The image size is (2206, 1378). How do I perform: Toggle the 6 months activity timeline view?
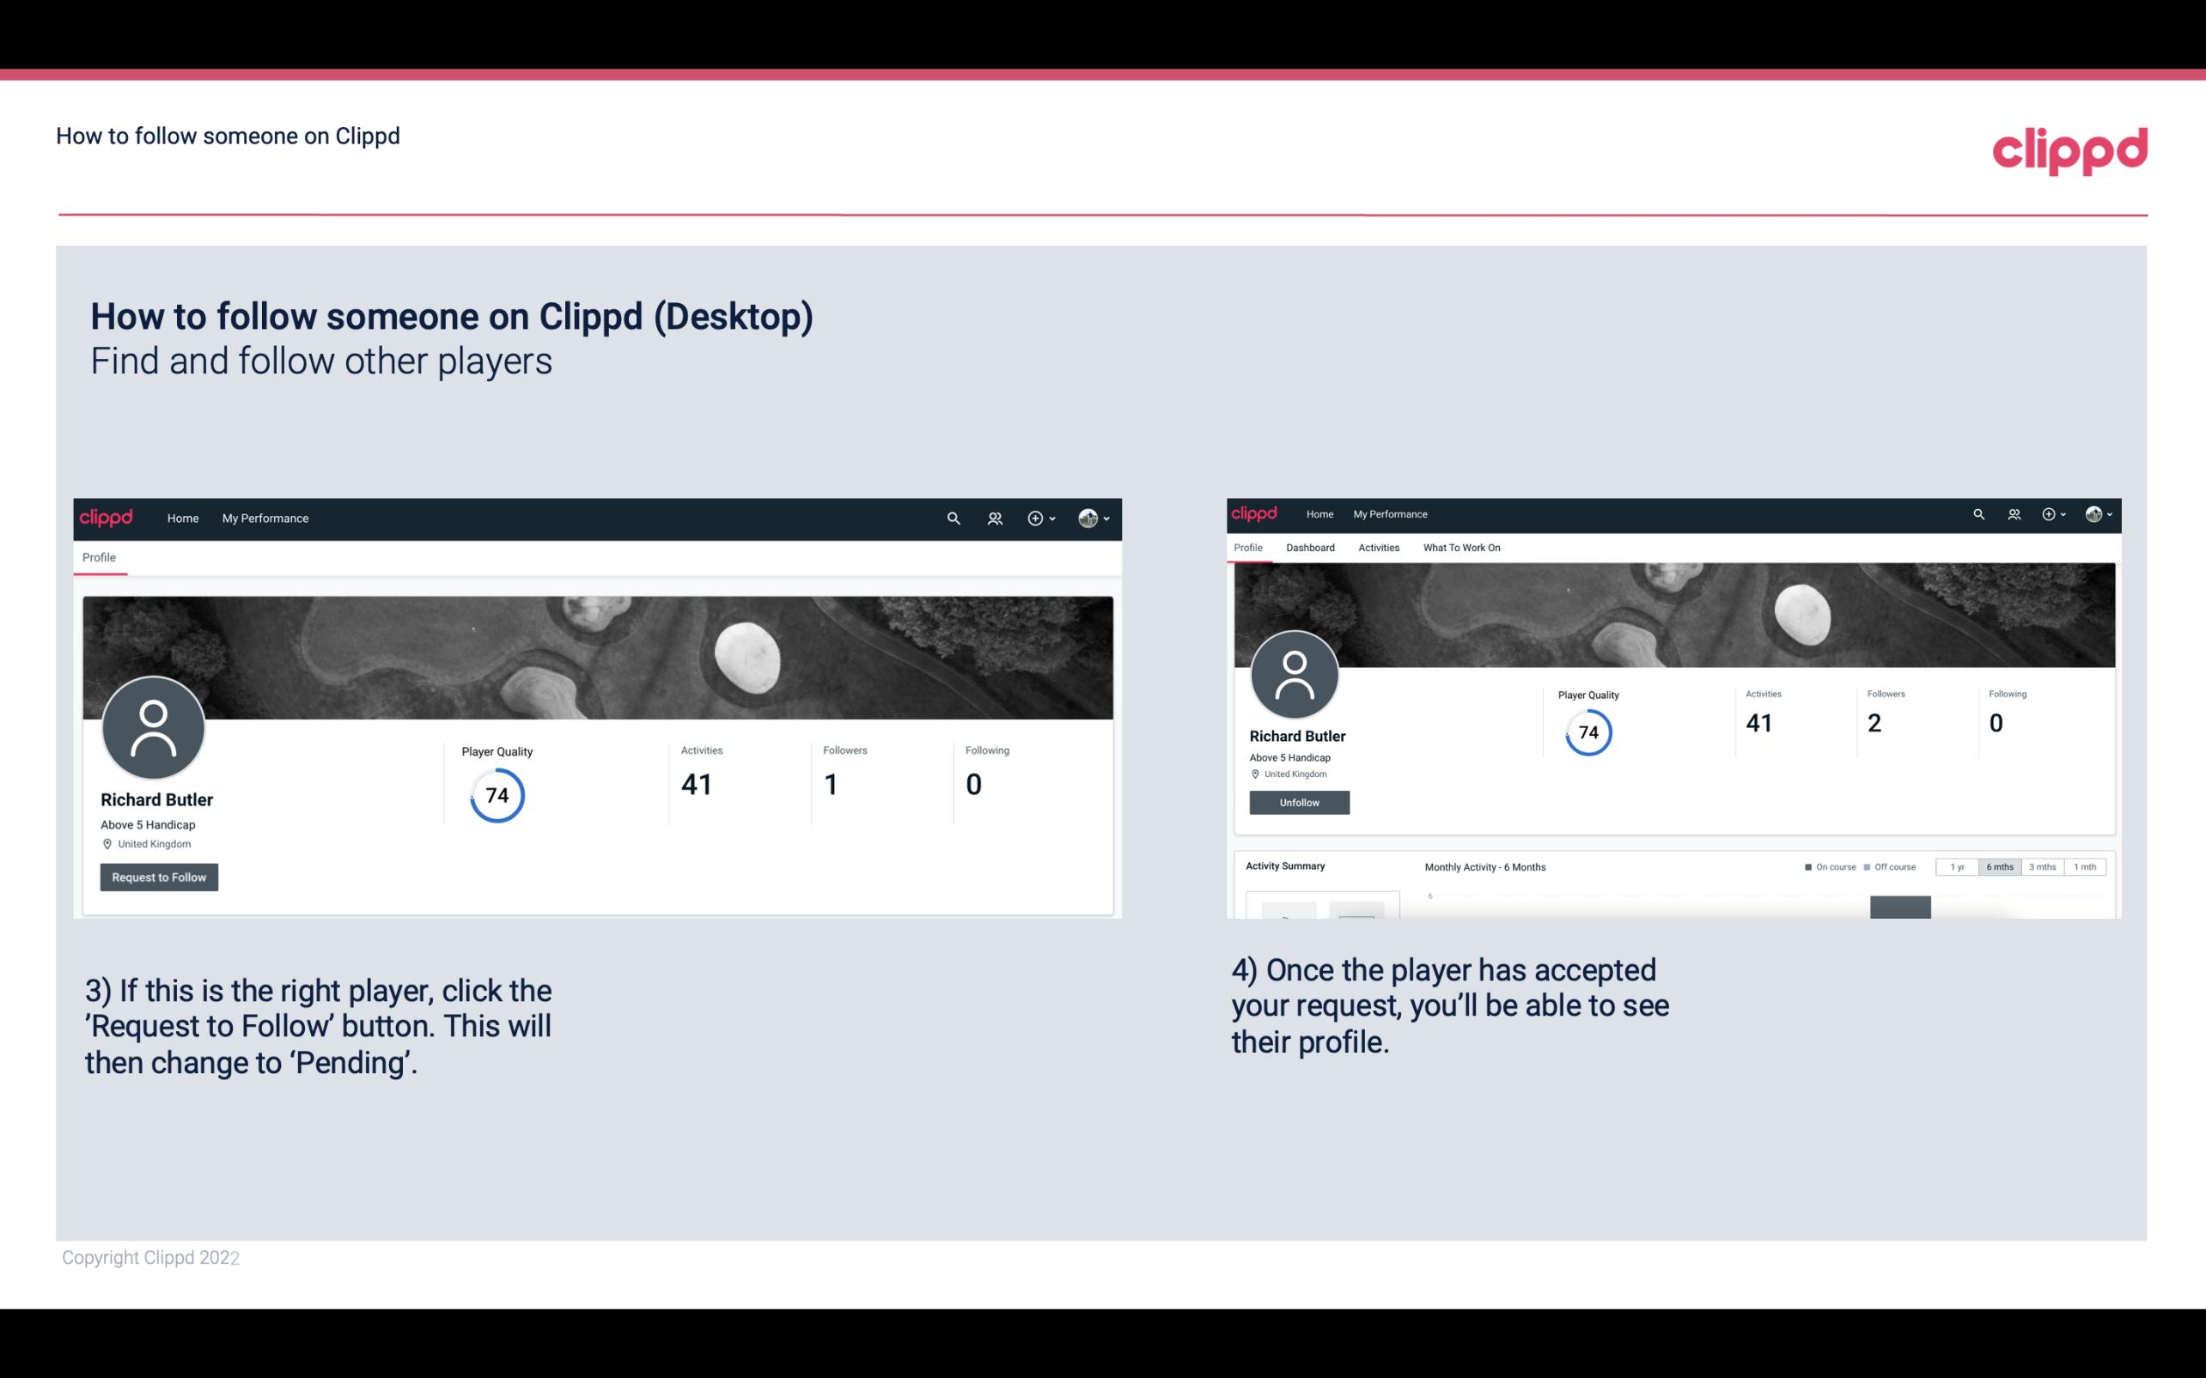[x=1998, y=867]
